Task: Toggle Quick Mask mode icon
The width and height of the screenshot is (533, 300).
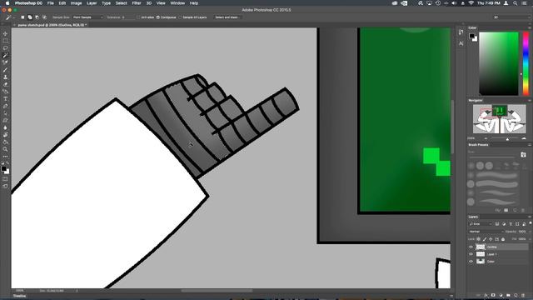Action: point(5,179)
